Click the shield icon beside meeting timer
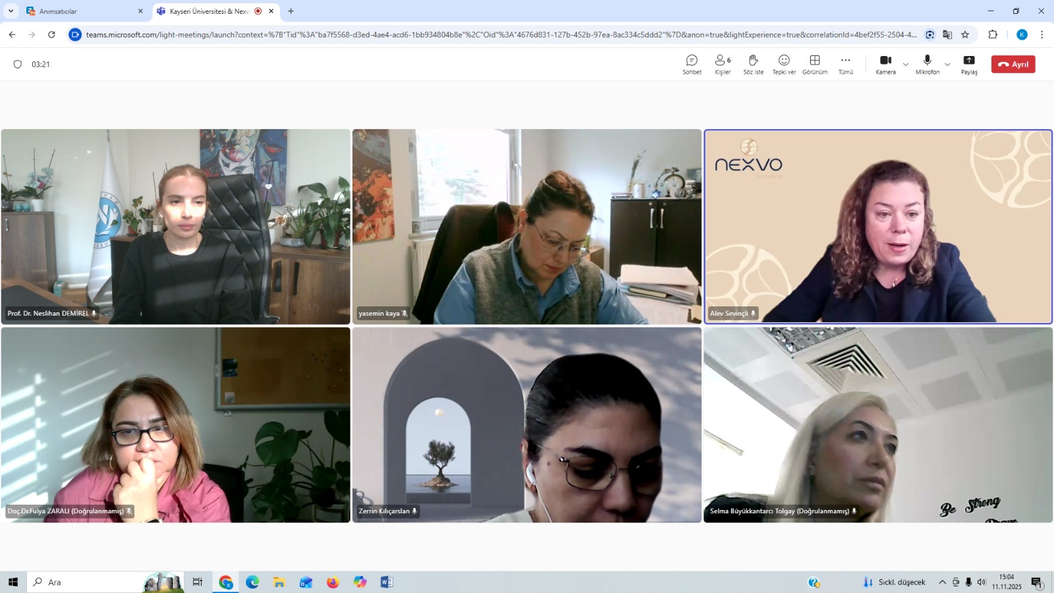 [18, 65]
